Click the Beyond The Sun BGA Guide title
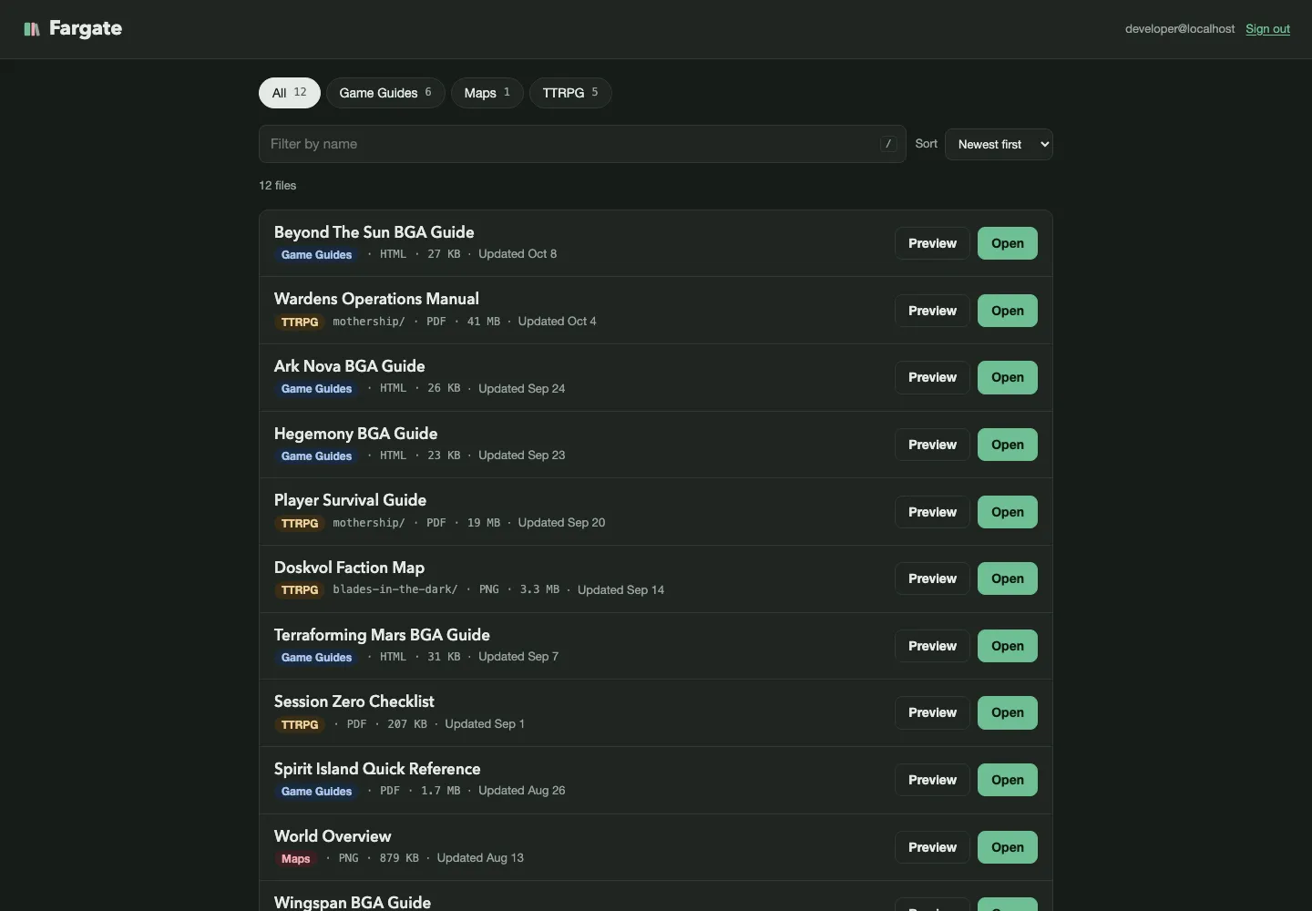 (374, 232)
